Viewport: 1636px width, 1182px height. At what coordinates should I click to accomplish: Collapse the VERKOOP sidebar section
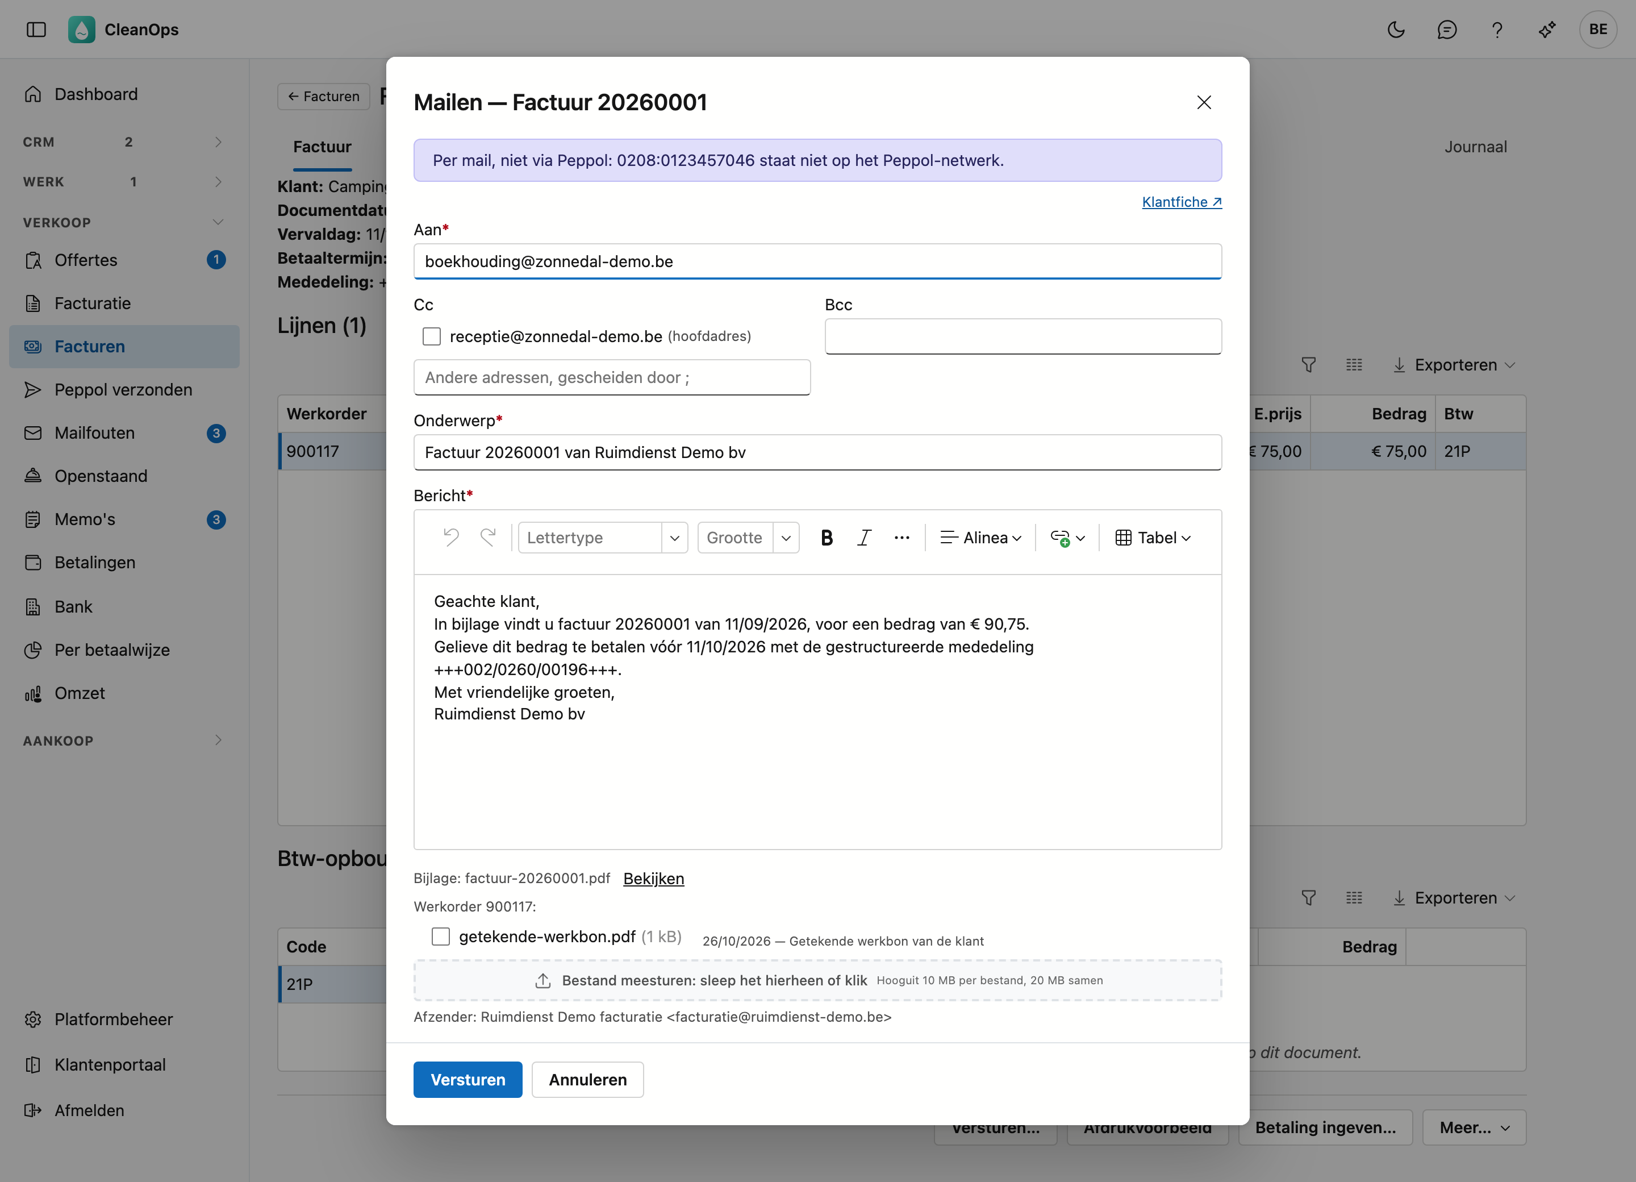pyautogui.click(x=123, y=222)
